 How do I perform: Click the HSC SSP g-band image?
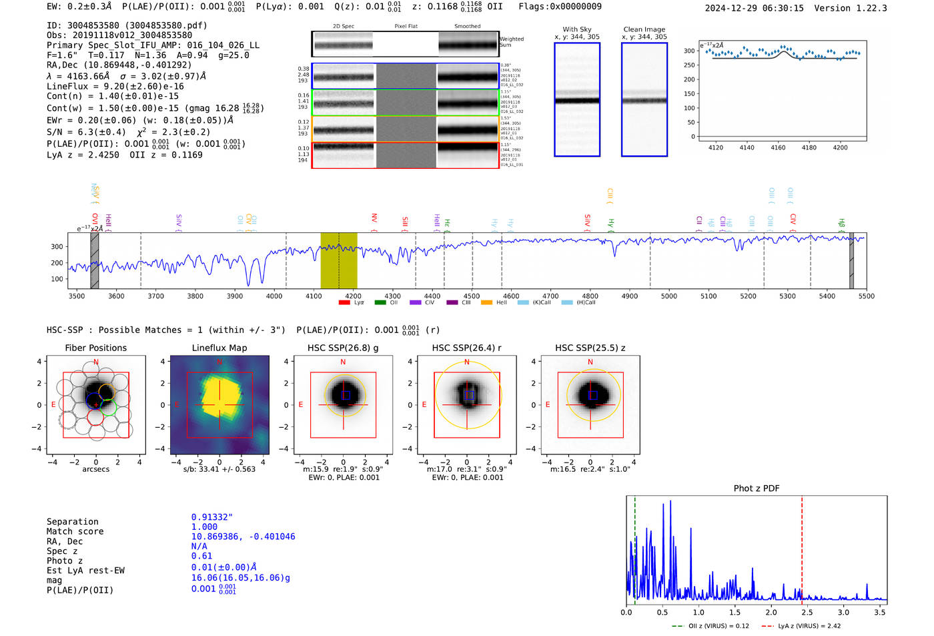pyautogui.click(x=343, y=405)
